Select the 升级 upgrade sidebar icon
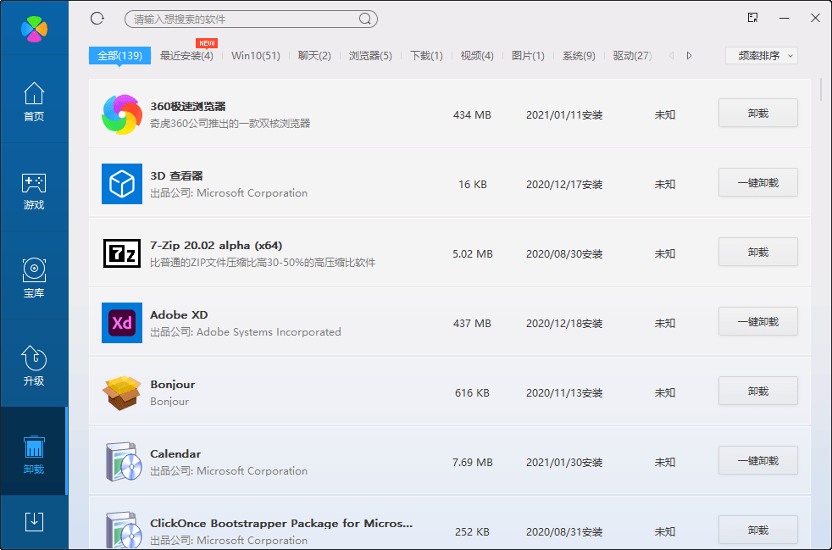 34,366
